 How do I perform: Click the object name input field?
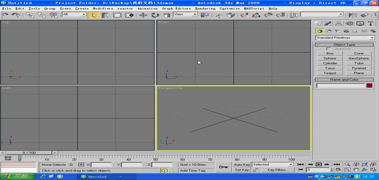[341, 85]
